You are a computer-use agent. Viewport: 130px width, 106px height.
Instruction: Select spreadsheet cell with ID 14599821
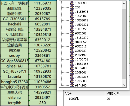click(x=43, y=92)
